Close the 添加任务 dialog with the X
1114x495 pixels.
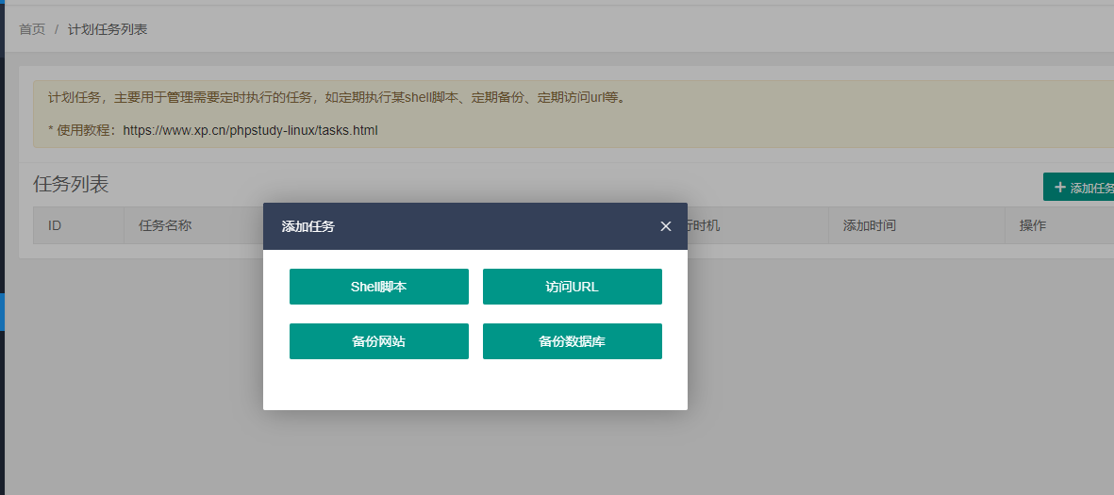click(x=666, y=226)
